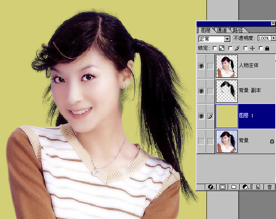Enable the lock image pixels checkbox

point(230,48)
